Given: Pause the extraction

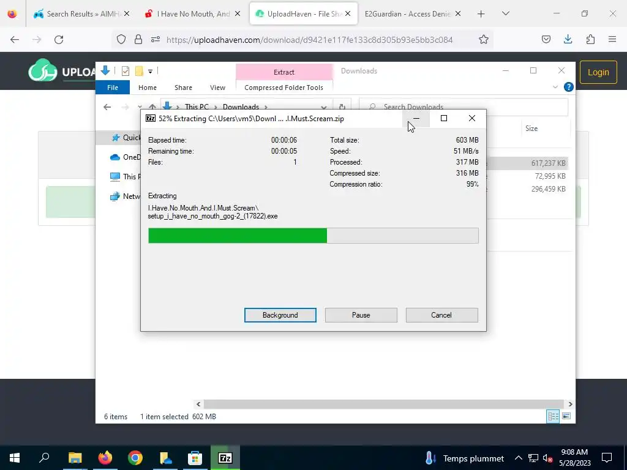Looking at the screenshot, I should click(x=361, y=315).
